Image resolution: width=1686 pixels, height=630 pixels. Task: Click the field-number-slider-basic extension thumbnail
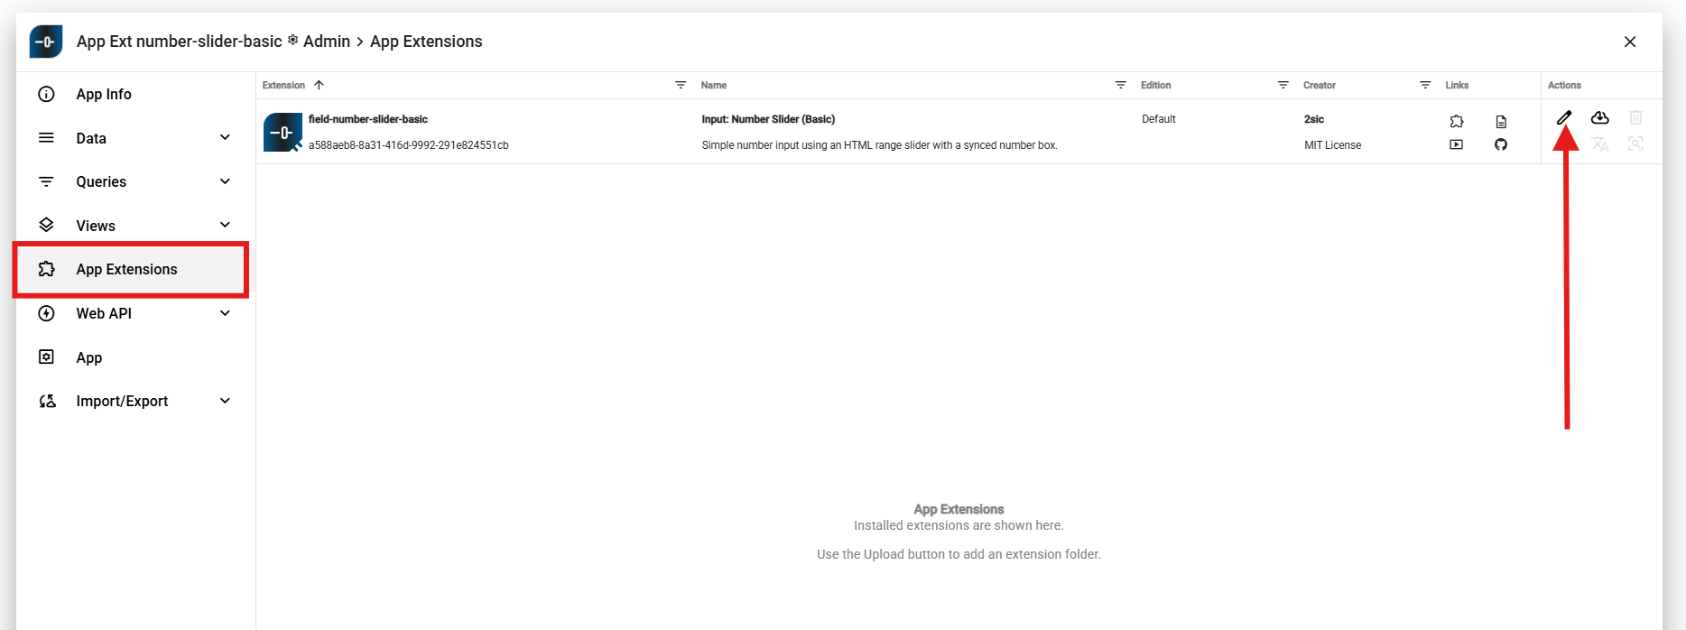pos(283,132)
